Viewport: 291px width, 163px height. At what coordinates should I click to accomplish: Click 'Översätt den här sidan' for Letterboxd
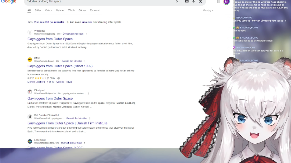pyautogui.click(x=71, y=143)
